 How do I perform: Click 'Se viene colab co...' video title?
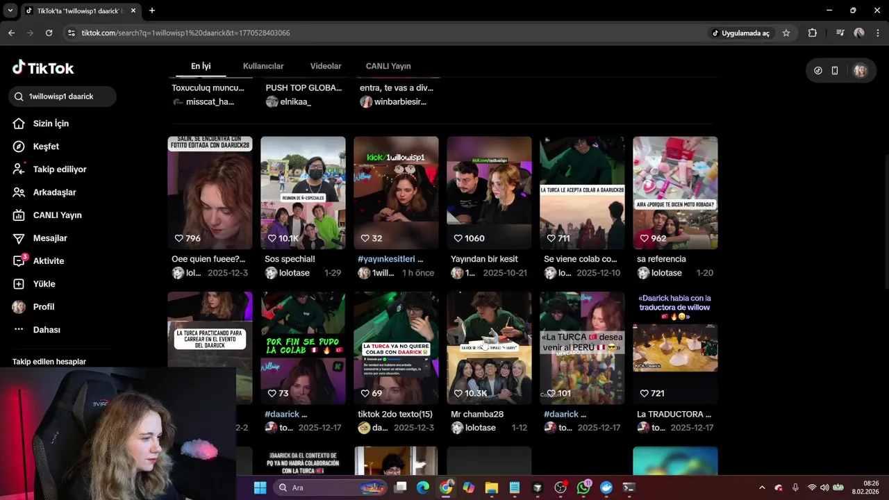point(580,259)
